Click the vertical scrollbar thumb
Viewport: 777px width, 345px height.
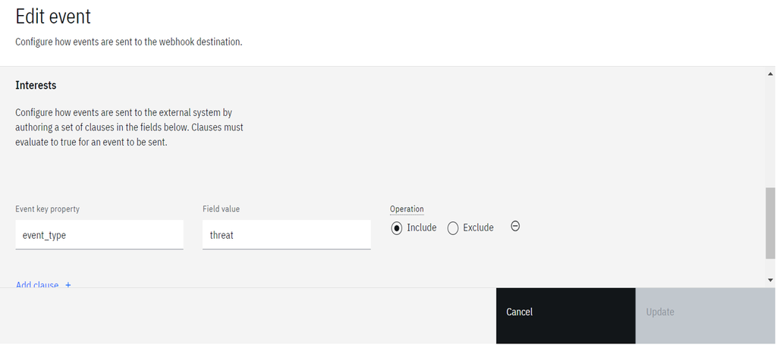(771, 223)
